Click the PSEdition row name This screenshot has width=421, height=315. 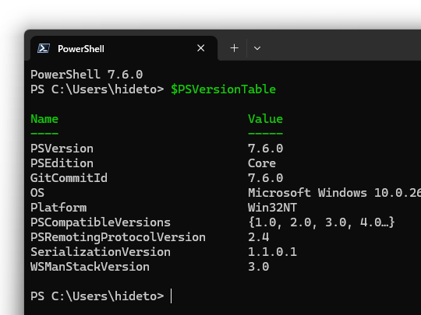[x=62, y=163]
